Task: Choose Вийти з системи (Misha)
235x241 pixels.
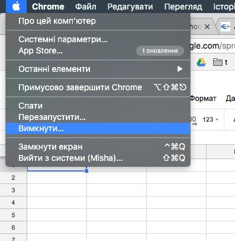Action: click(x=98, y=158)
